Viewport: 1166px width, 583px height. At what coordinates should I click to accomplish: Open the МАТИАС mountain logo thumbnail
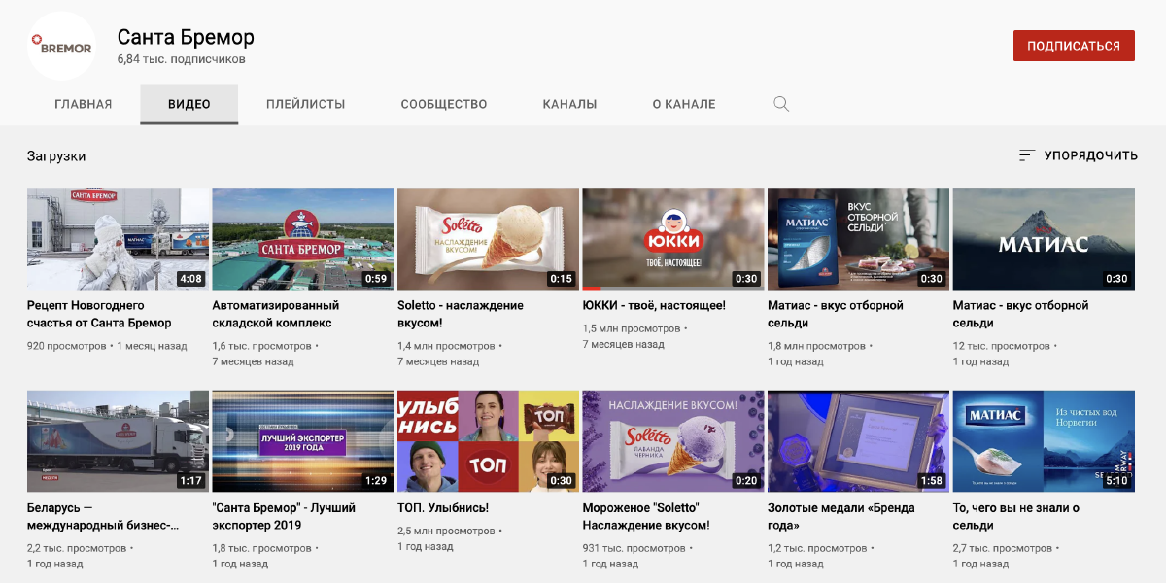1044,239
